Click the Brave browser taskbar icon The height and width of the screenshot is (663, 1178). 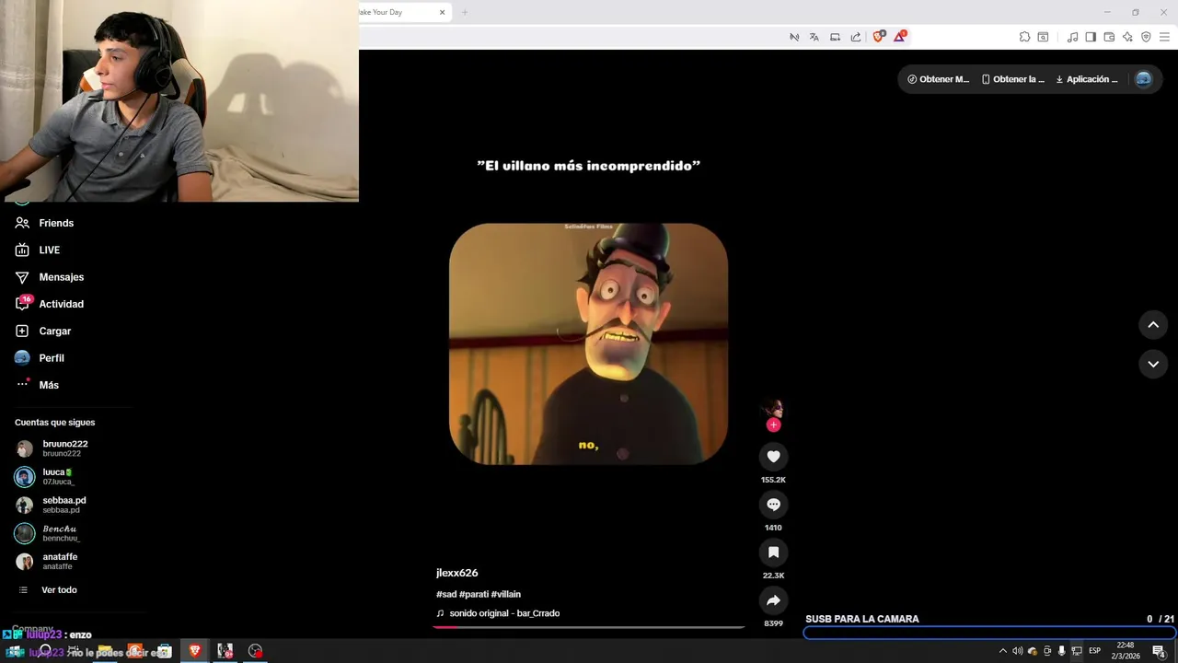(194, 651)
